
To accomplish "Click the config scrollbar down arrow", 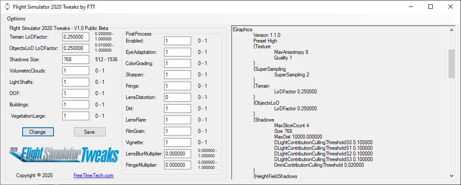I will coord(451,175).
